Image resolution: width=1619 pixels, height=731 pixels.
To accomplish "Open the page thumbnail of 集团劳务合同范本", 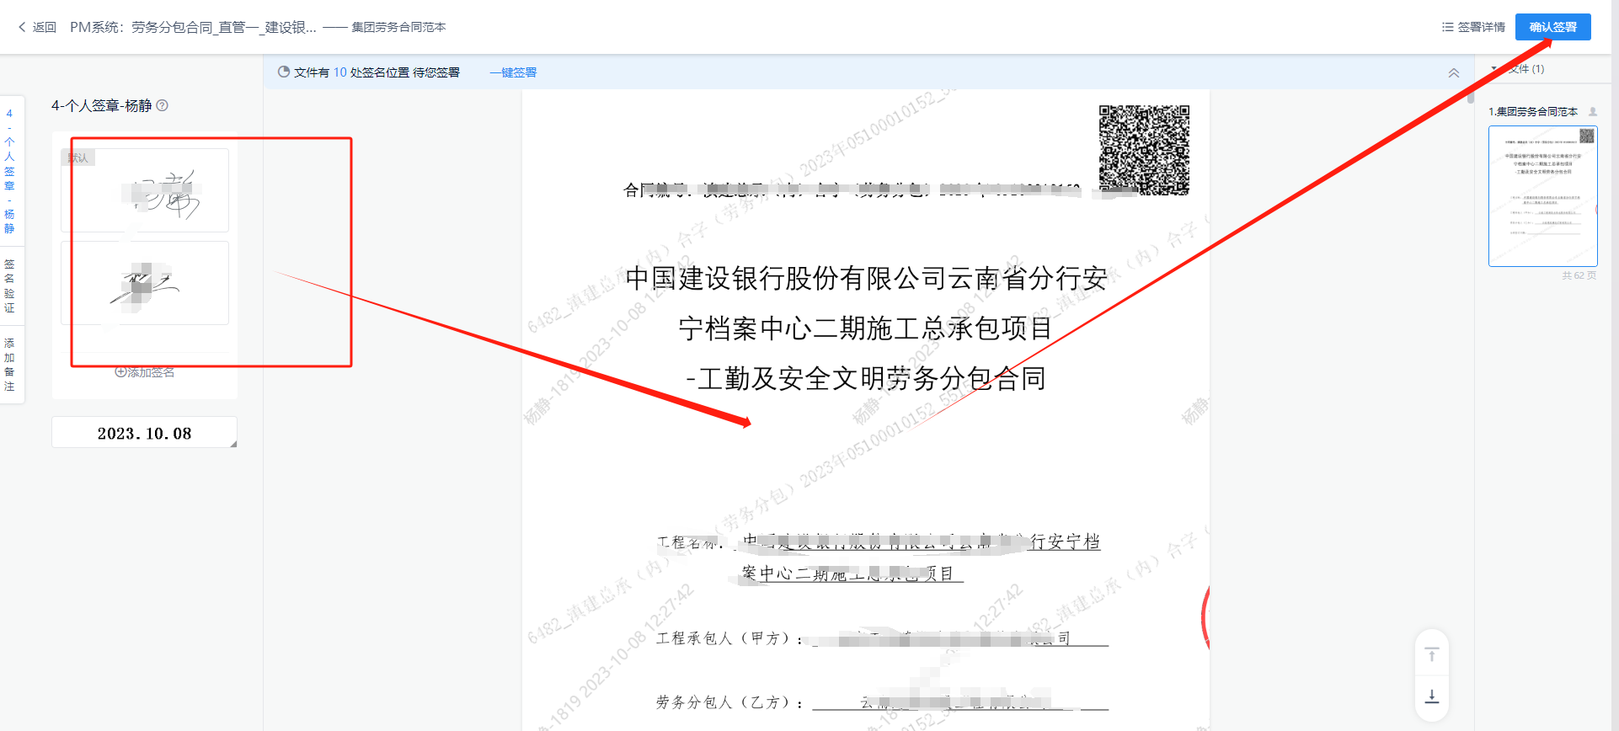I will click(1542, 196).
